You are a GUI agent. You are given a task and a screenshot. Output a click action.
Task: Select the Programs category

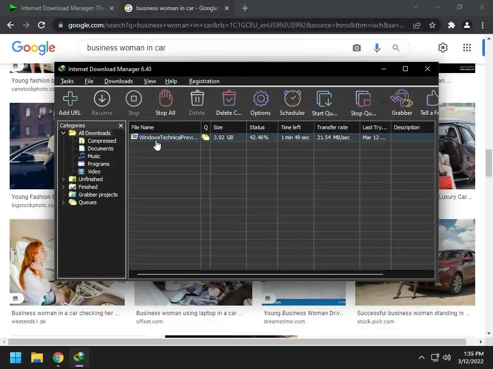(x=98, y=164)
